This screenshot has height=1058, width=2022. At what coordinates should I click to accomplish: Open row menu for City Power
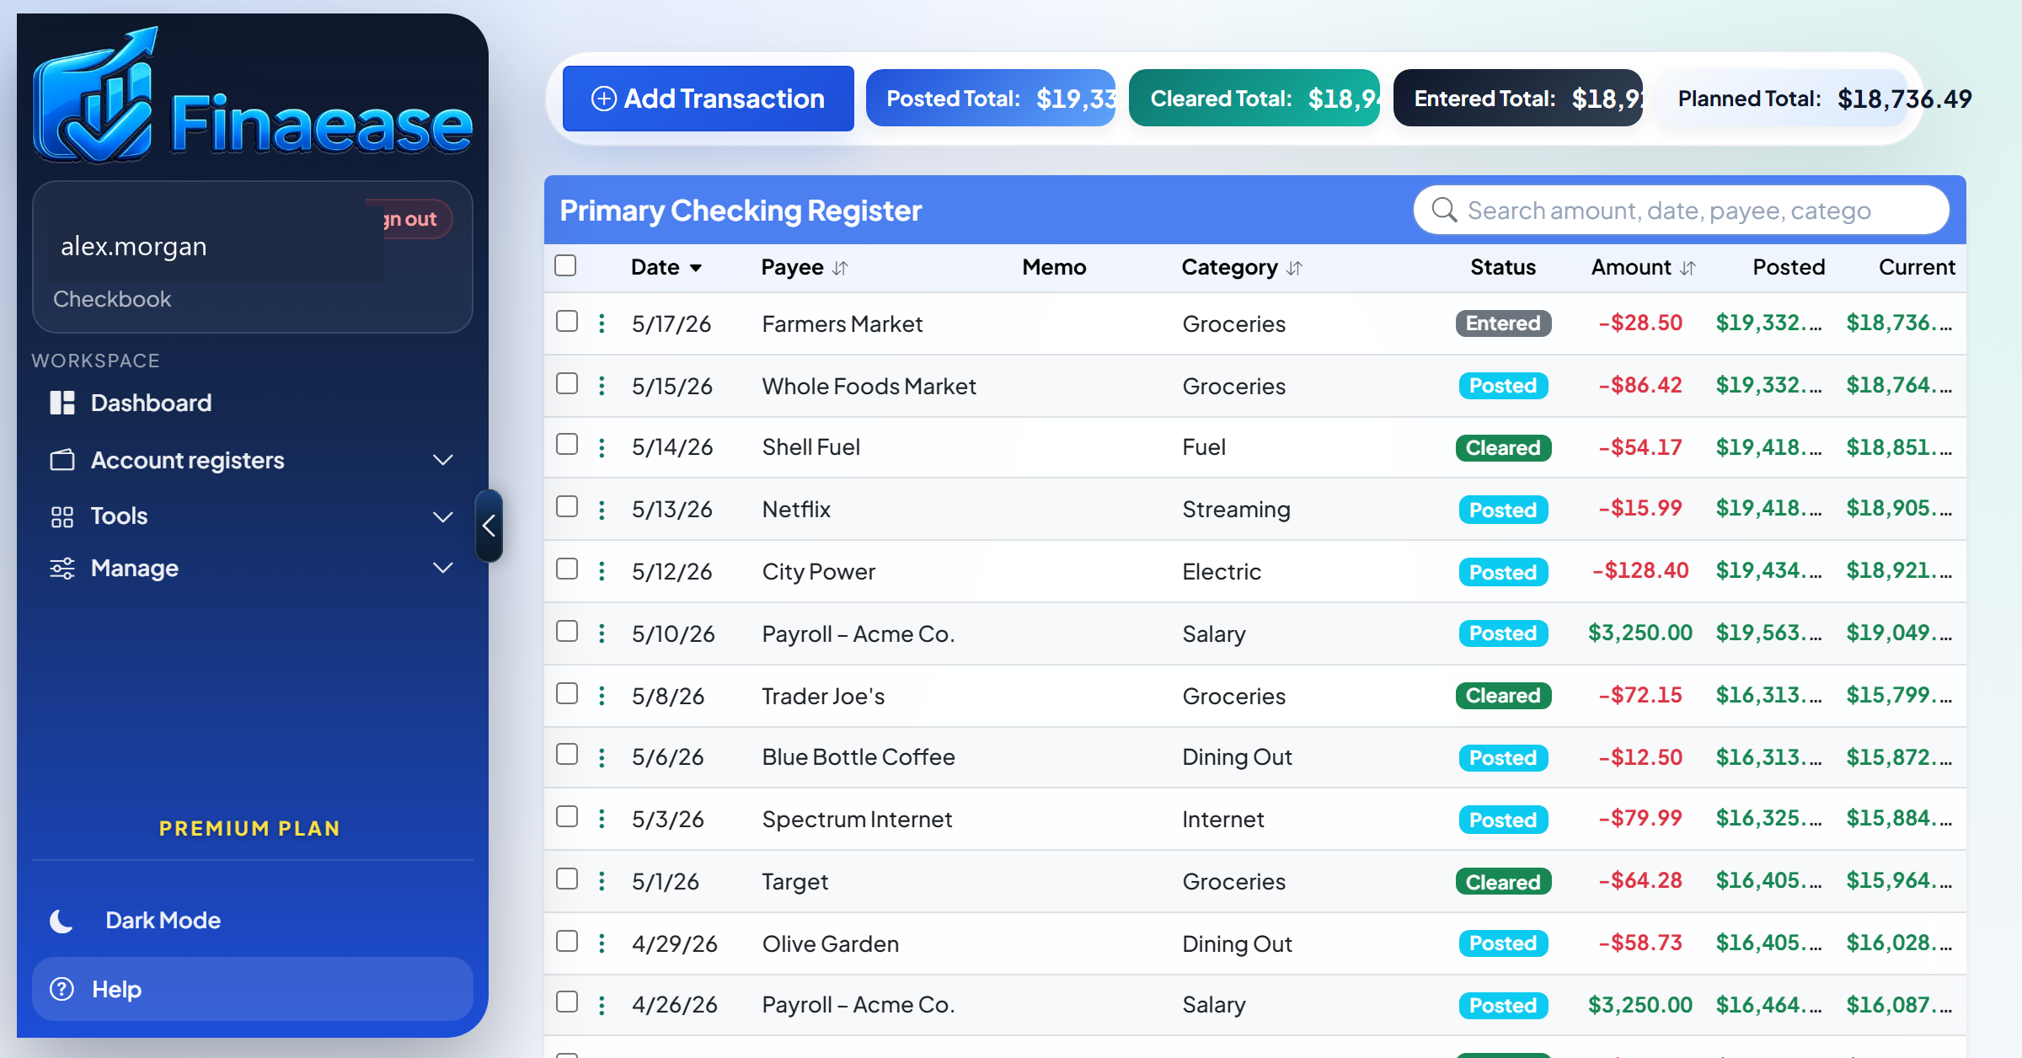602,571
